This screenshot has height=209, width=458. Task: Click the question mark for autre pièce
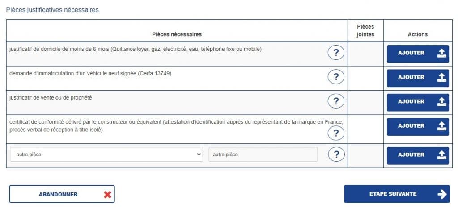coord(336,154)
